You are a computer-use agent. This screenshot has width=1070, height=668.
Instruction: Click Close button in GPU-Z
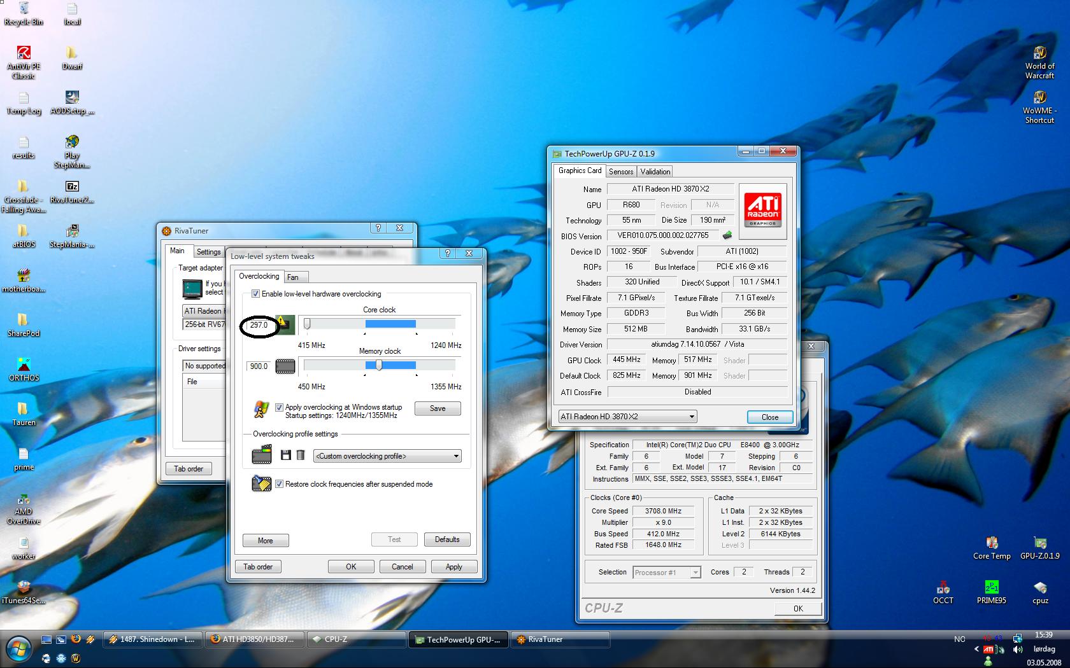[x=770, y=417]
